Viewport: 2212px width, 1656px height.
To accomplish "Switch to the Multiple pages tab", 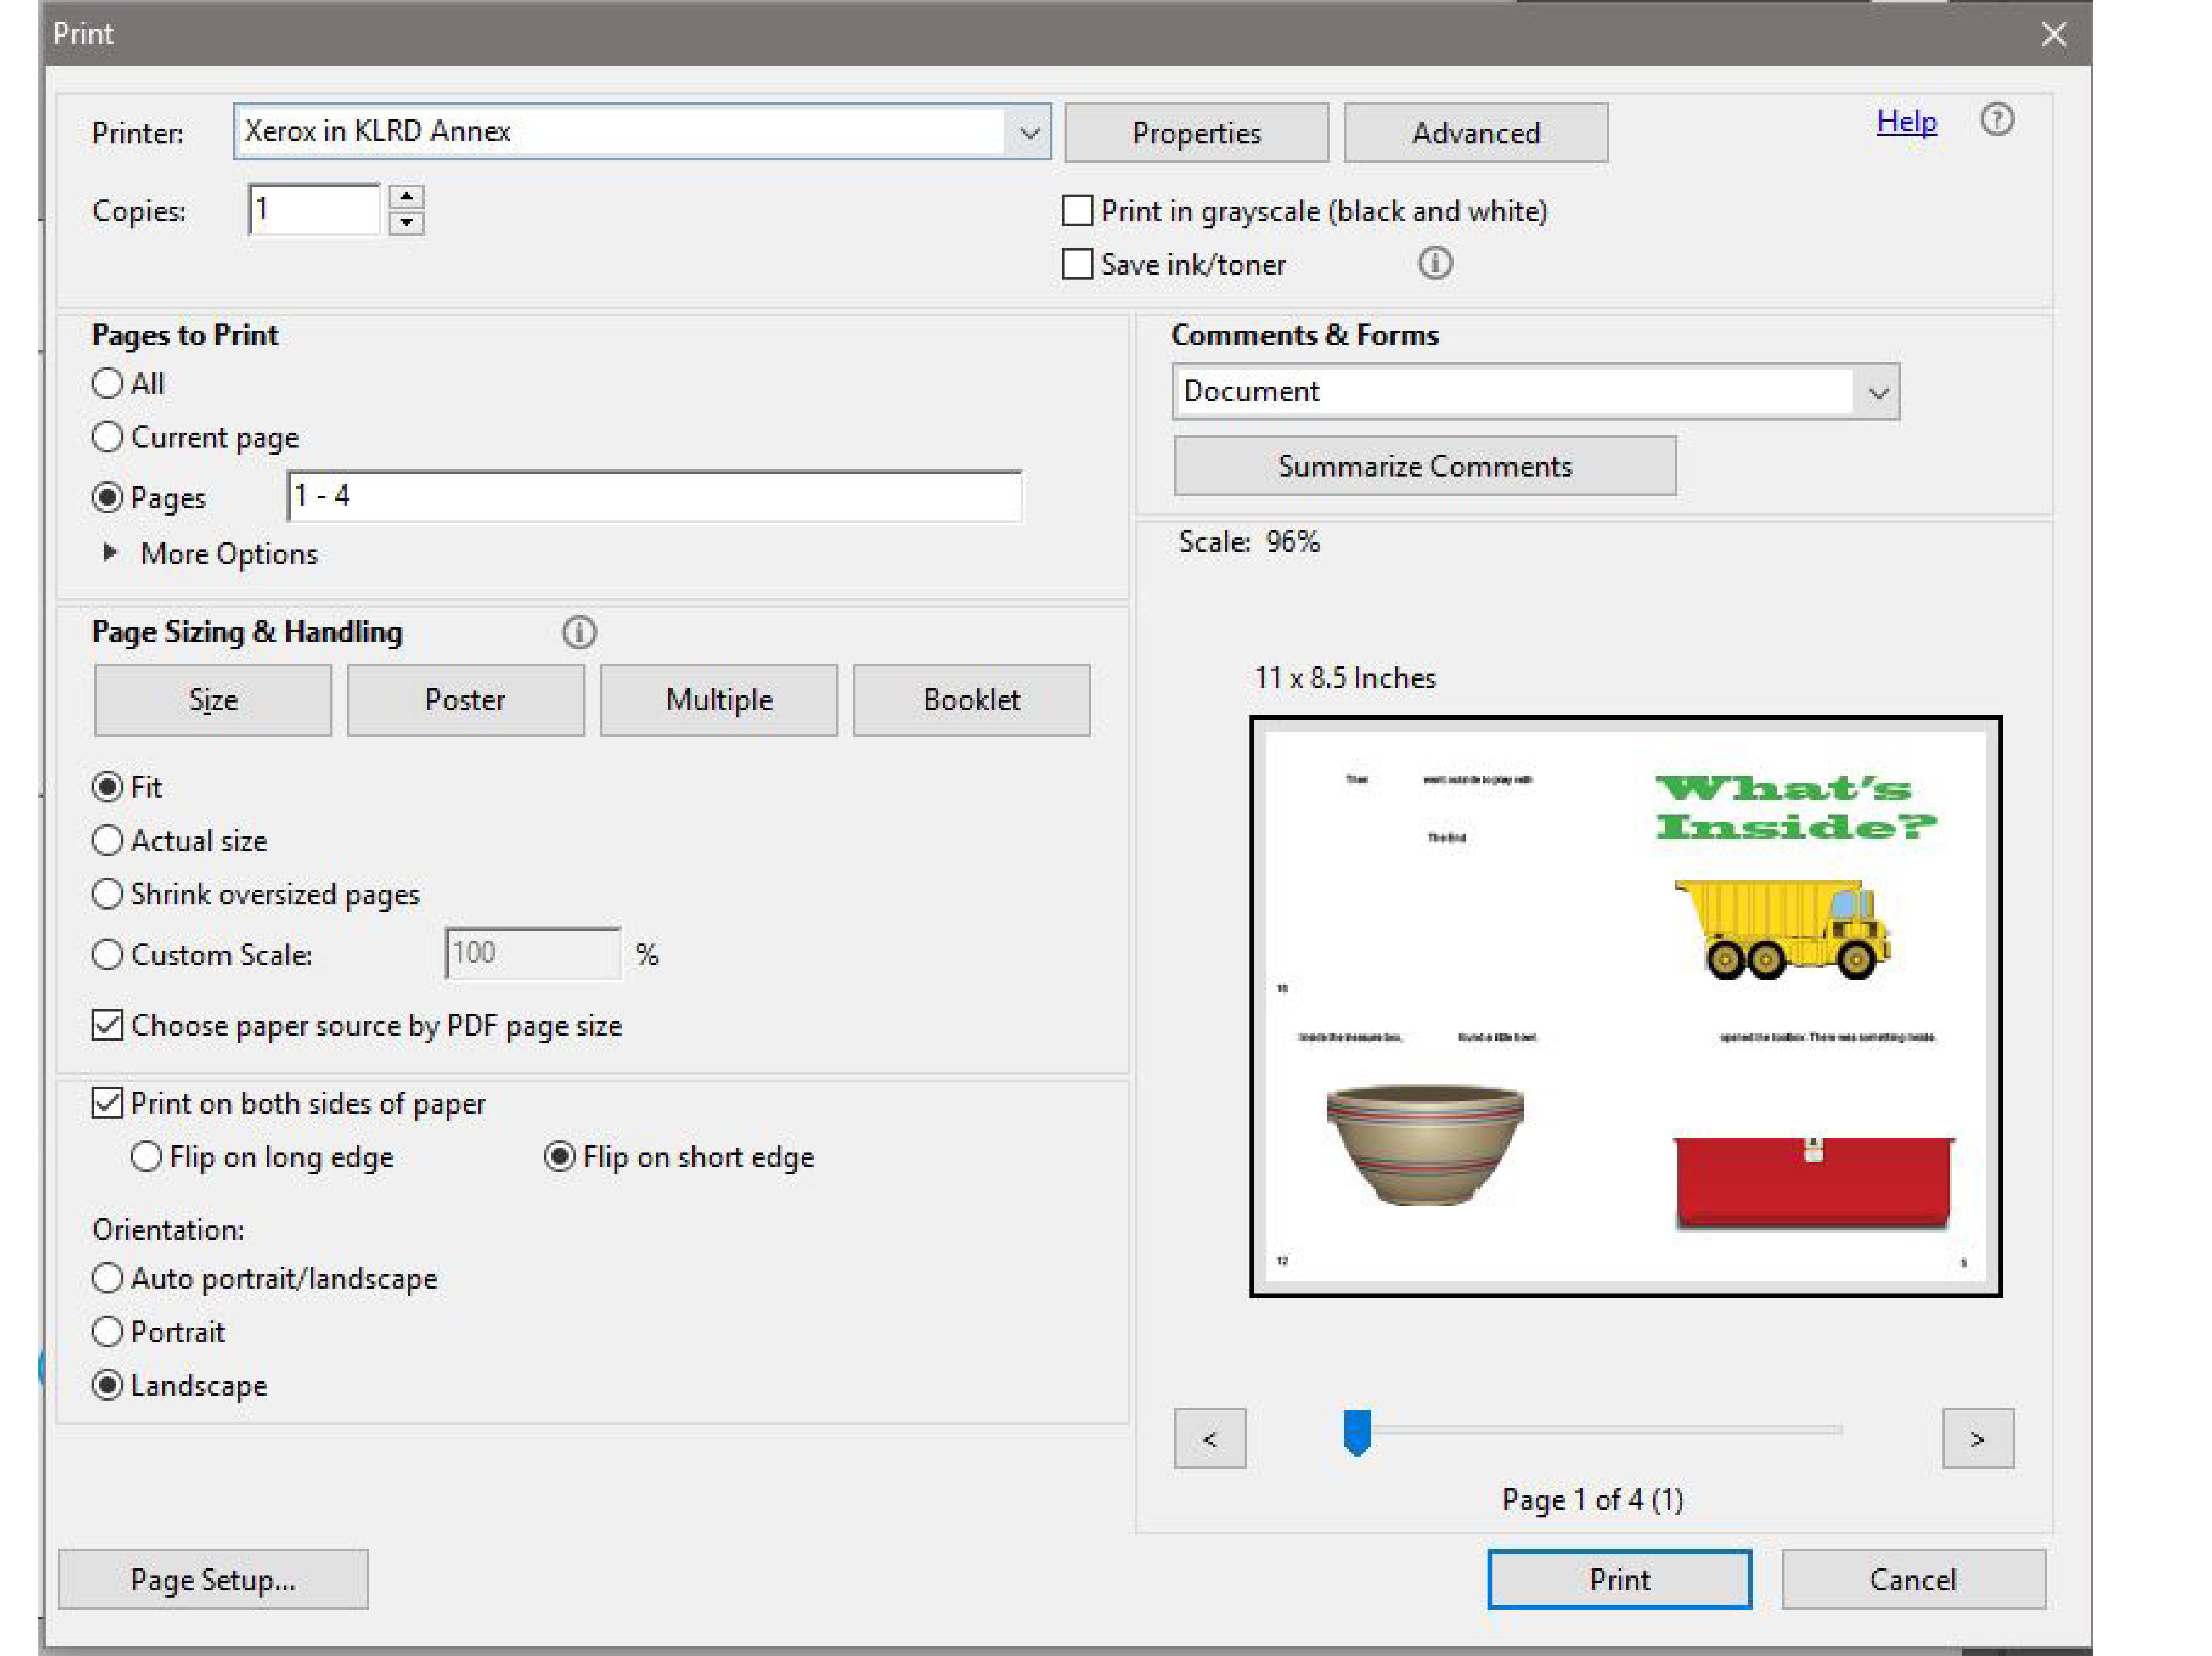I will coord(719,700).
